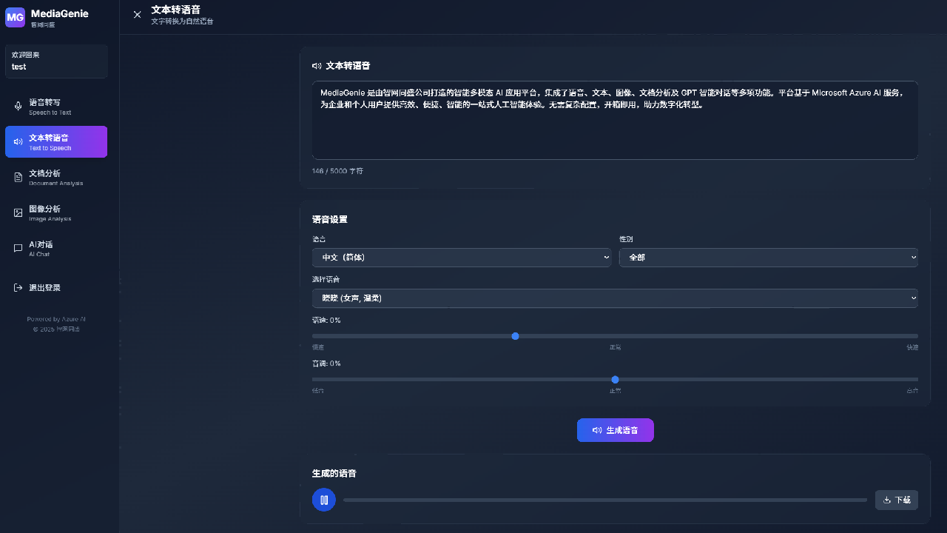Image resolution: width=947 pixels, height=533 pixels.
Task: Expand the 选择语音 dropdown showing 晓晓
Action: (x=615, y=298)
